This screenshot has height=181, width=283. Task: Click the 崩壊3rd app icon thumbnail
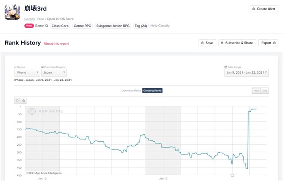coord(12,12)
